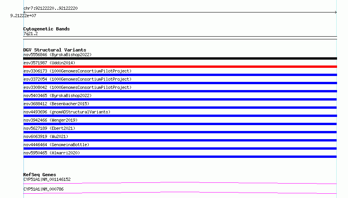This screenshot has width=348, height=198.
Task: Click the magenta line for NM_000786
Action: (180, 193)
